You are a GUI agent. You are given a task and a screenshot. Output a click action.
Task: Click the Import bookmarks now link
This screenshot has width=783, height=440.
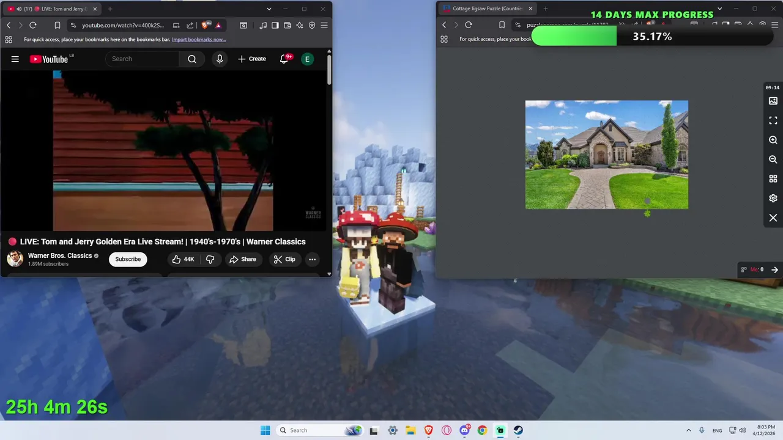pos(199,39)
